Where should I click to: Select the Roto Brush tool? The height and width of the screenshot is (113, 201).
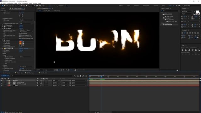point(40,6)
